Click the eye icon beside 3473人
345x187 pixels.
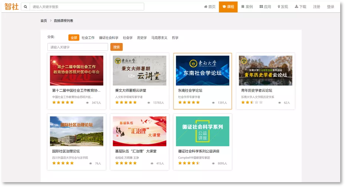point(87,103)
